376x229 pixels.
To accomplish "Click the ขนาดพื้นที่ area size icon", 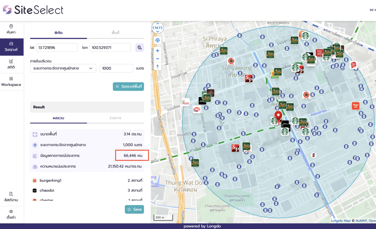I will pos(35,134).
